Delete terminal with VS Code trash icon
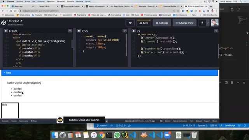Viewport: 249px width, 140px height. (232, 83)
